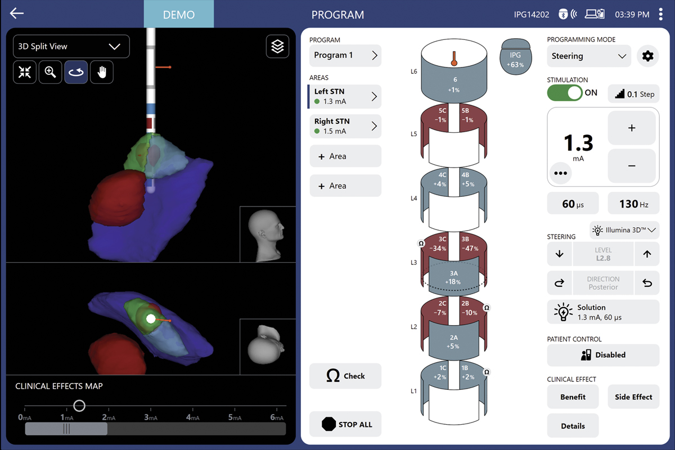This screenshot has width=675, height=450.
Task: Select the pan hand tool
Action: 102,73
